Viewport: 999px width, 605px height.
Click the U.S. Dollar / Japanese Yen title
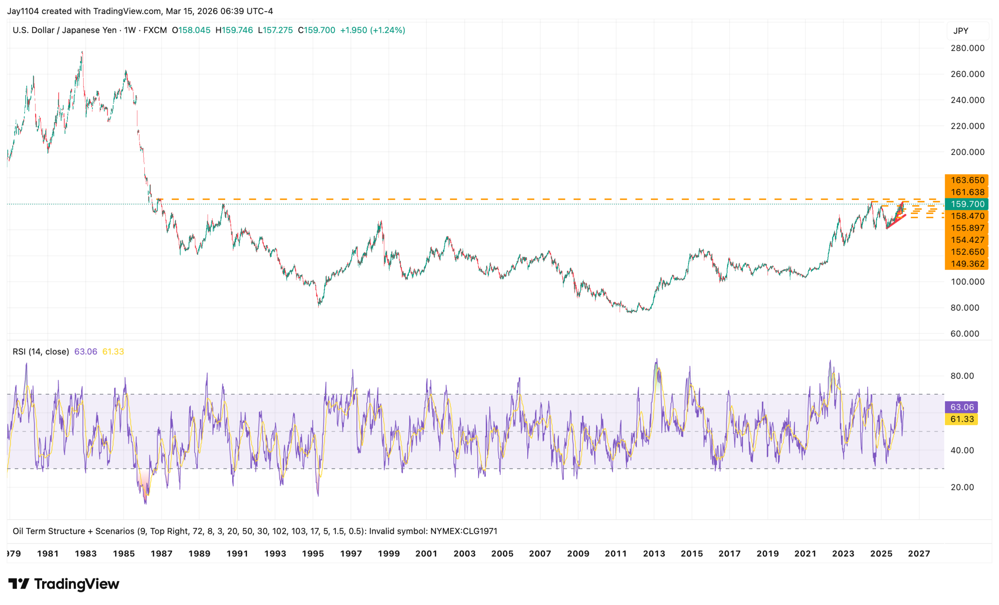(64, 30)
